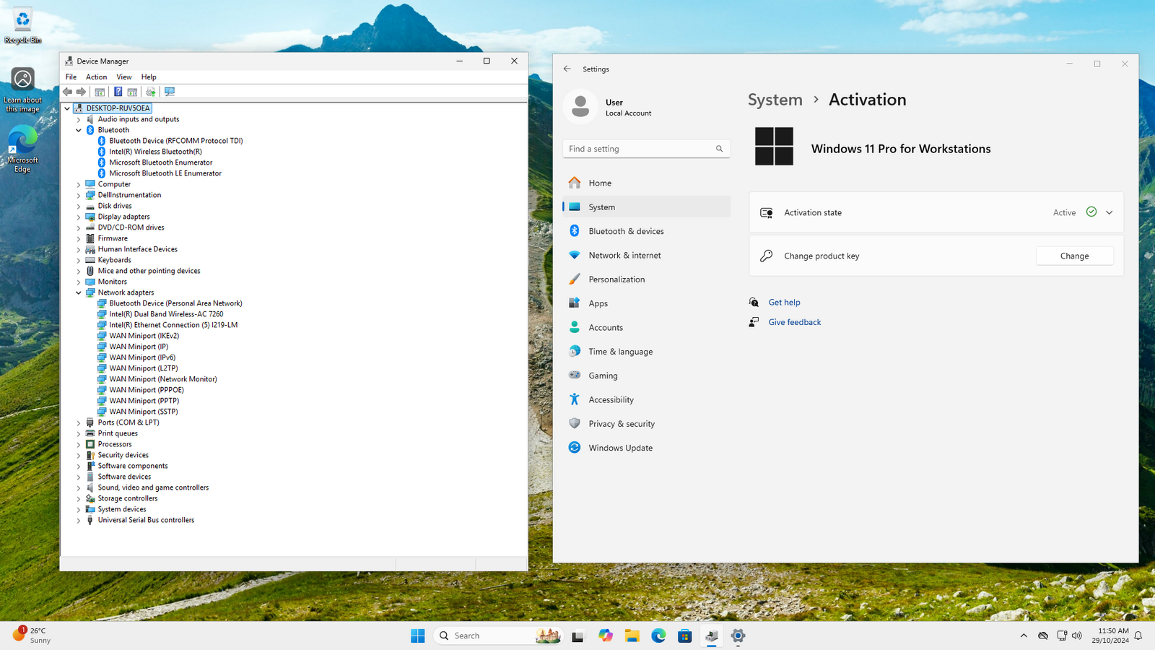Select Microsoft Bluetooth LE Enumerator

click(165, 173)
